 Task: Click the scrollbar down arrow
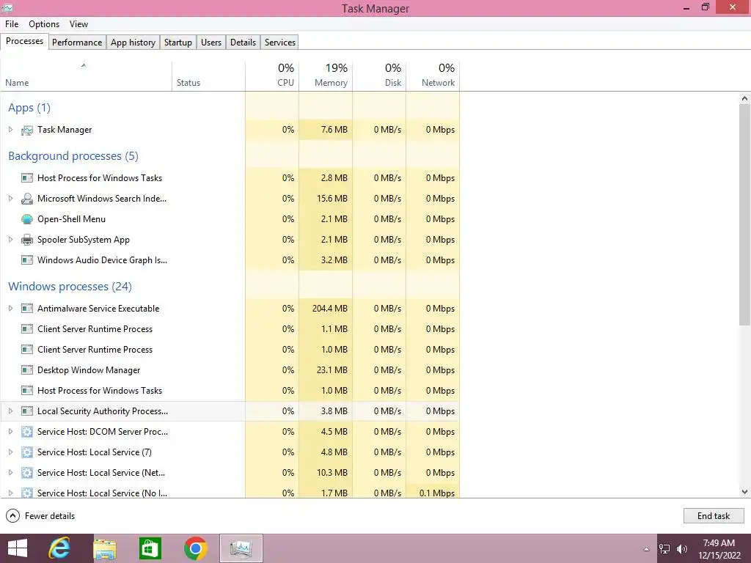click(x=744, y=492)
